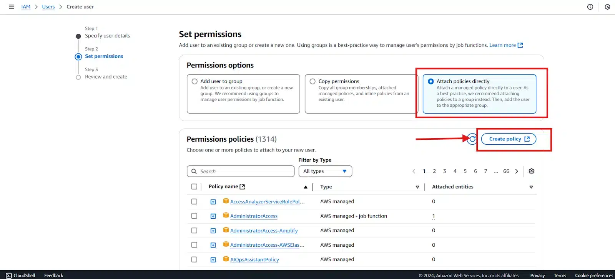Click into the policy Search field
The height and width of the screenshot is (279, 615).
241,171
